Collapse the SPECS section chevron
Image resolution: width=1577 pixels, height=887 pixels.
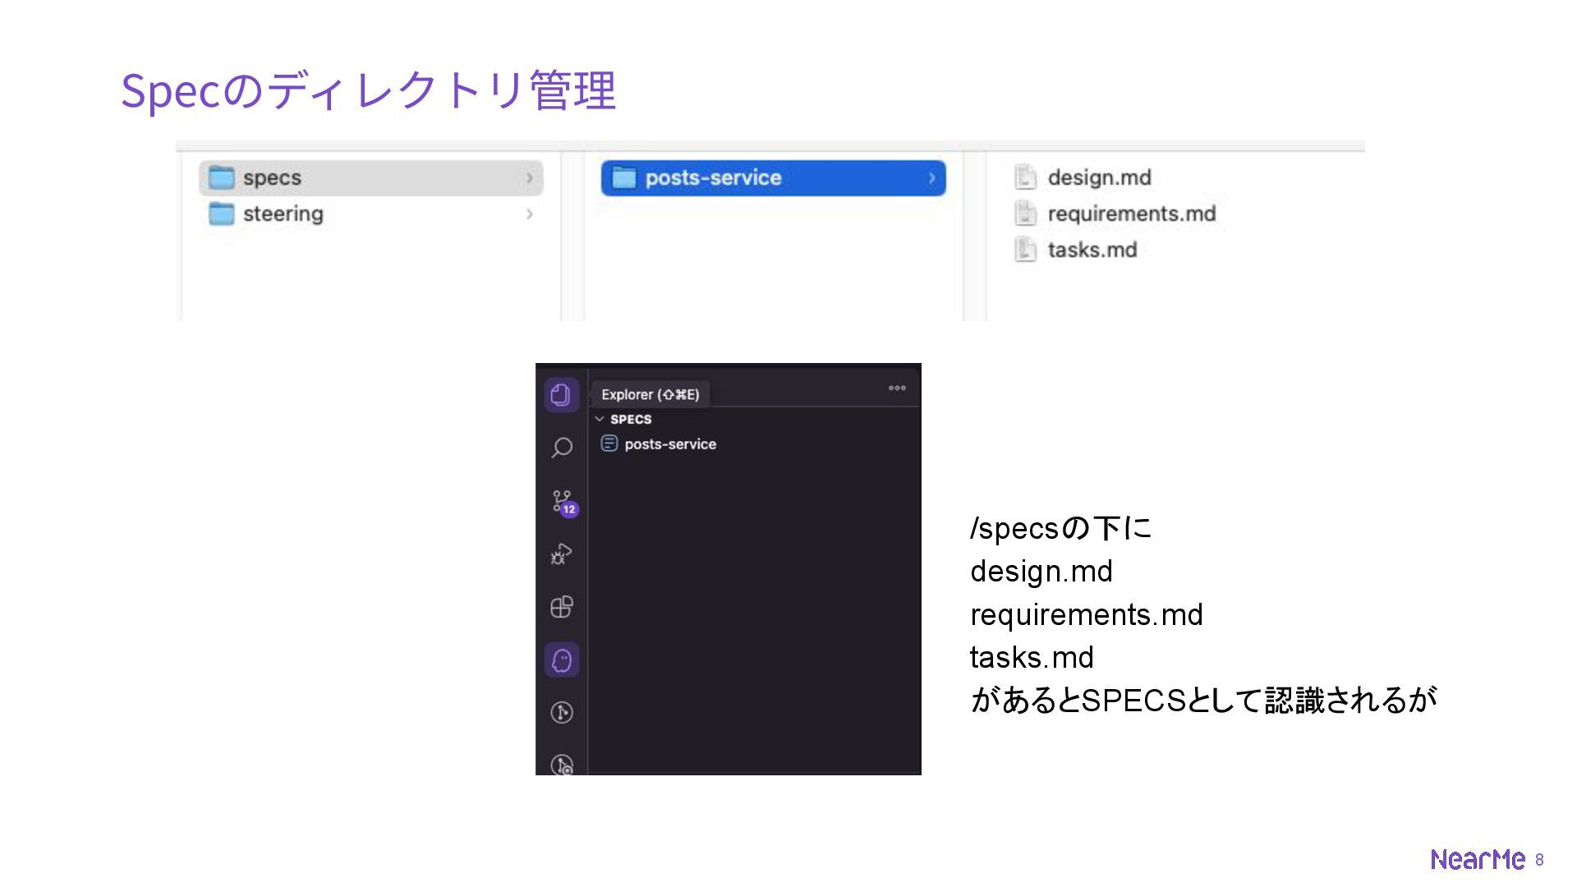coord(600,419)
